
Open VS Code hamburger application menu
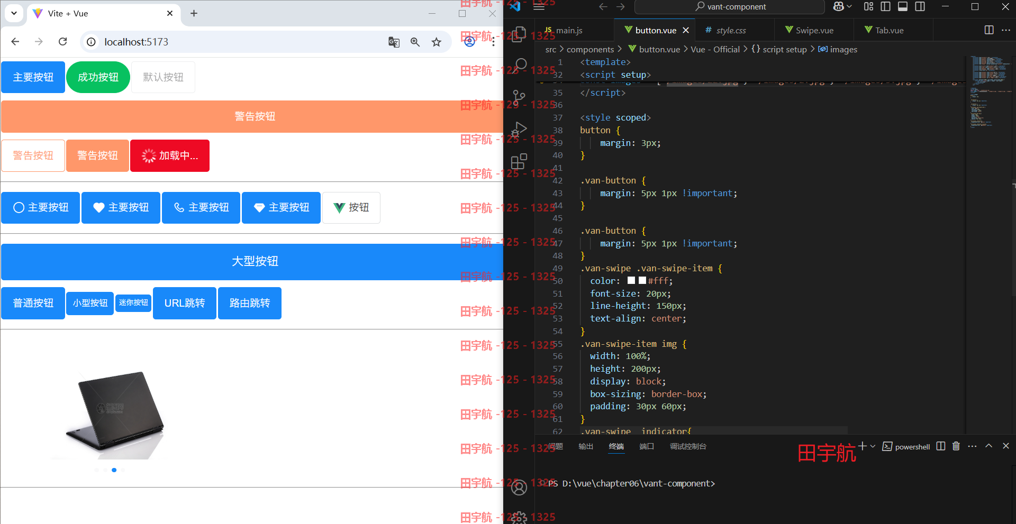[x=539, y=7]
